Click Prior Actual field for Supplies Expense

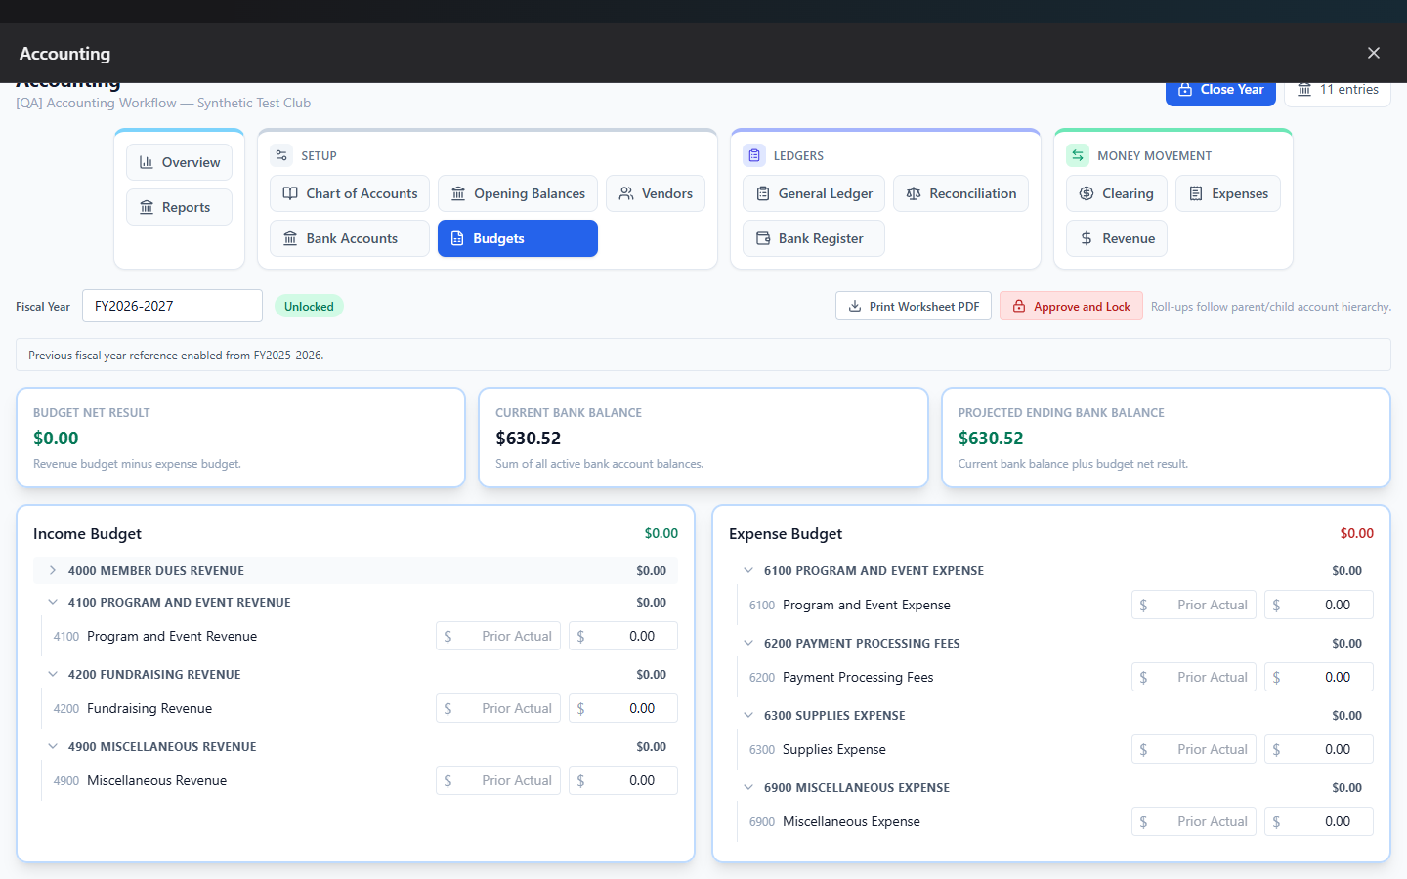pos(1194,749)
